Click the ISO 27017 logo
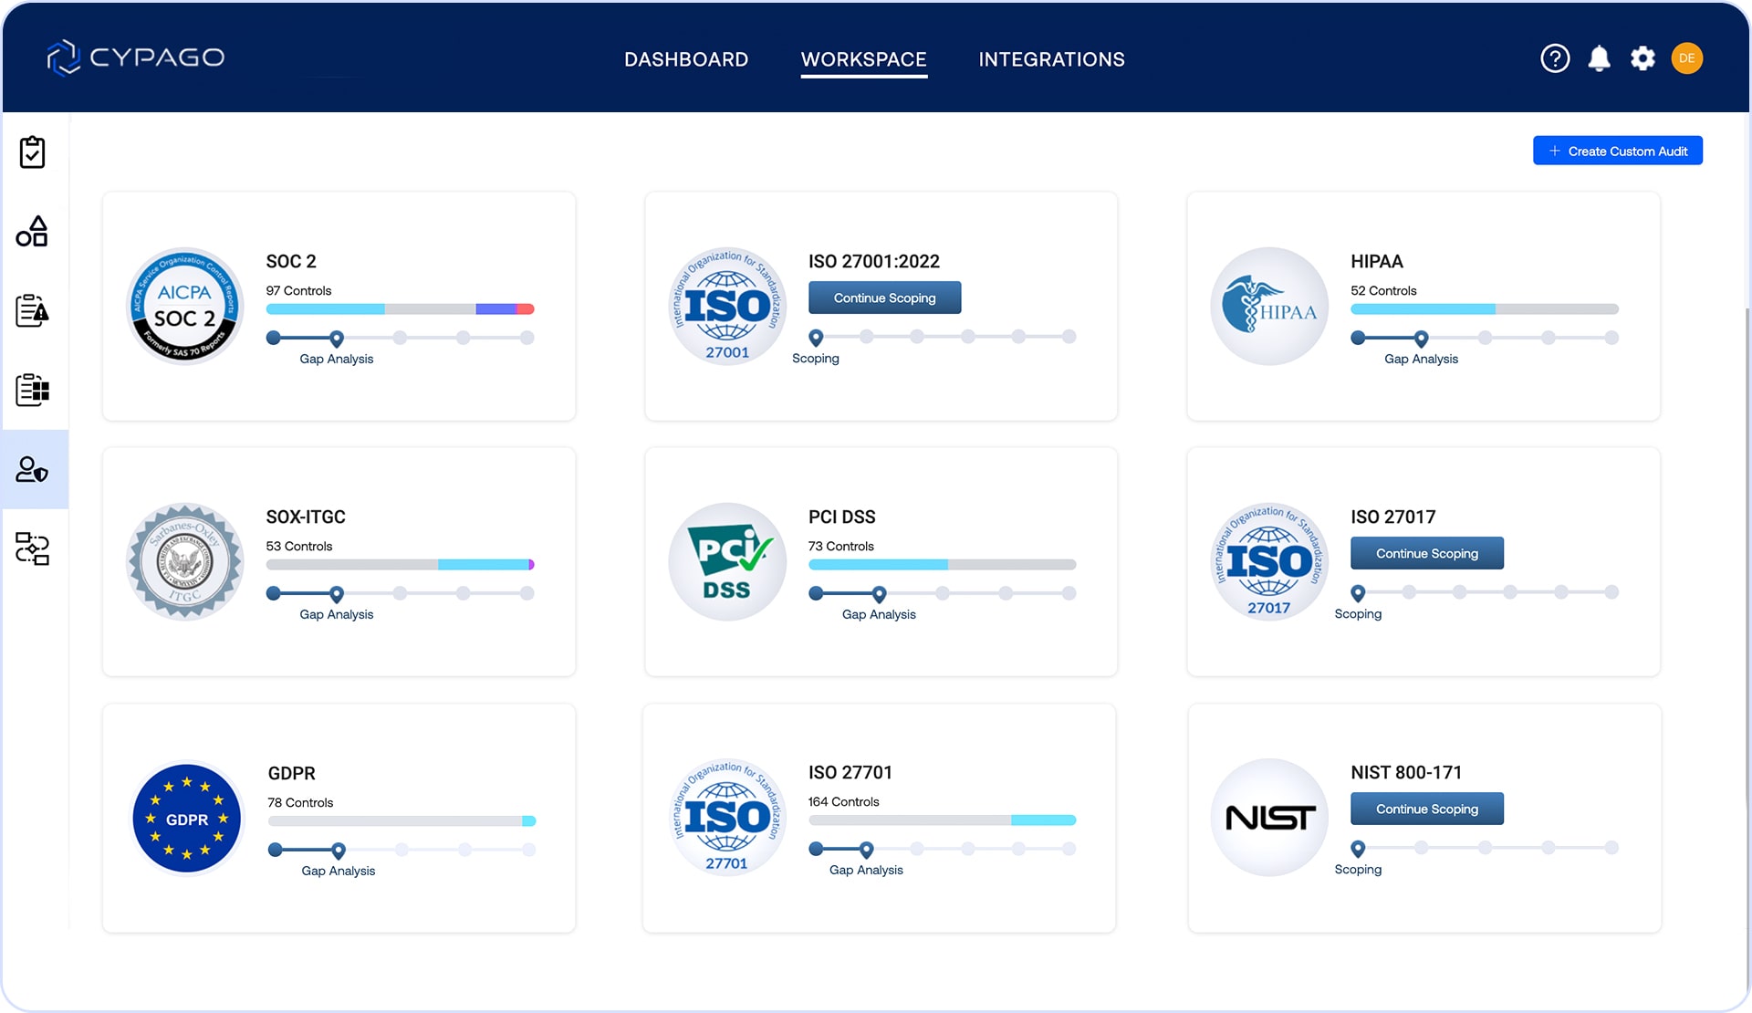This screenshot has height=1013, width=1752. (1269, 561)
